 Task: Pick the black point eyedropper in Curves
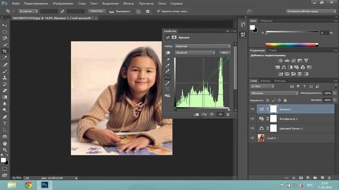(167, 60)
